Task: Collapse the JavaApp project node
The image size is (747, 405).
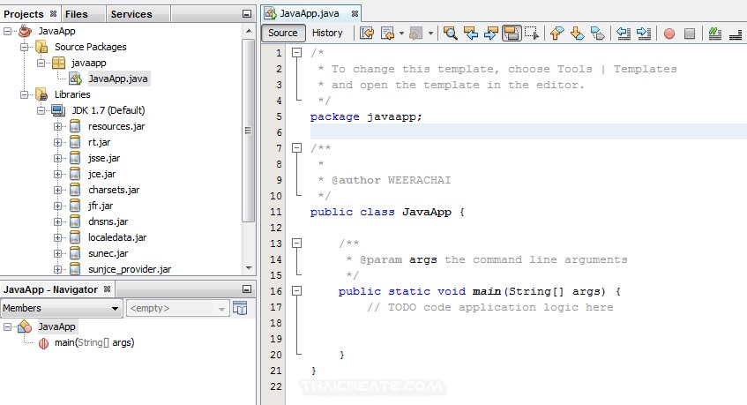Action: (x=8, y=31)
